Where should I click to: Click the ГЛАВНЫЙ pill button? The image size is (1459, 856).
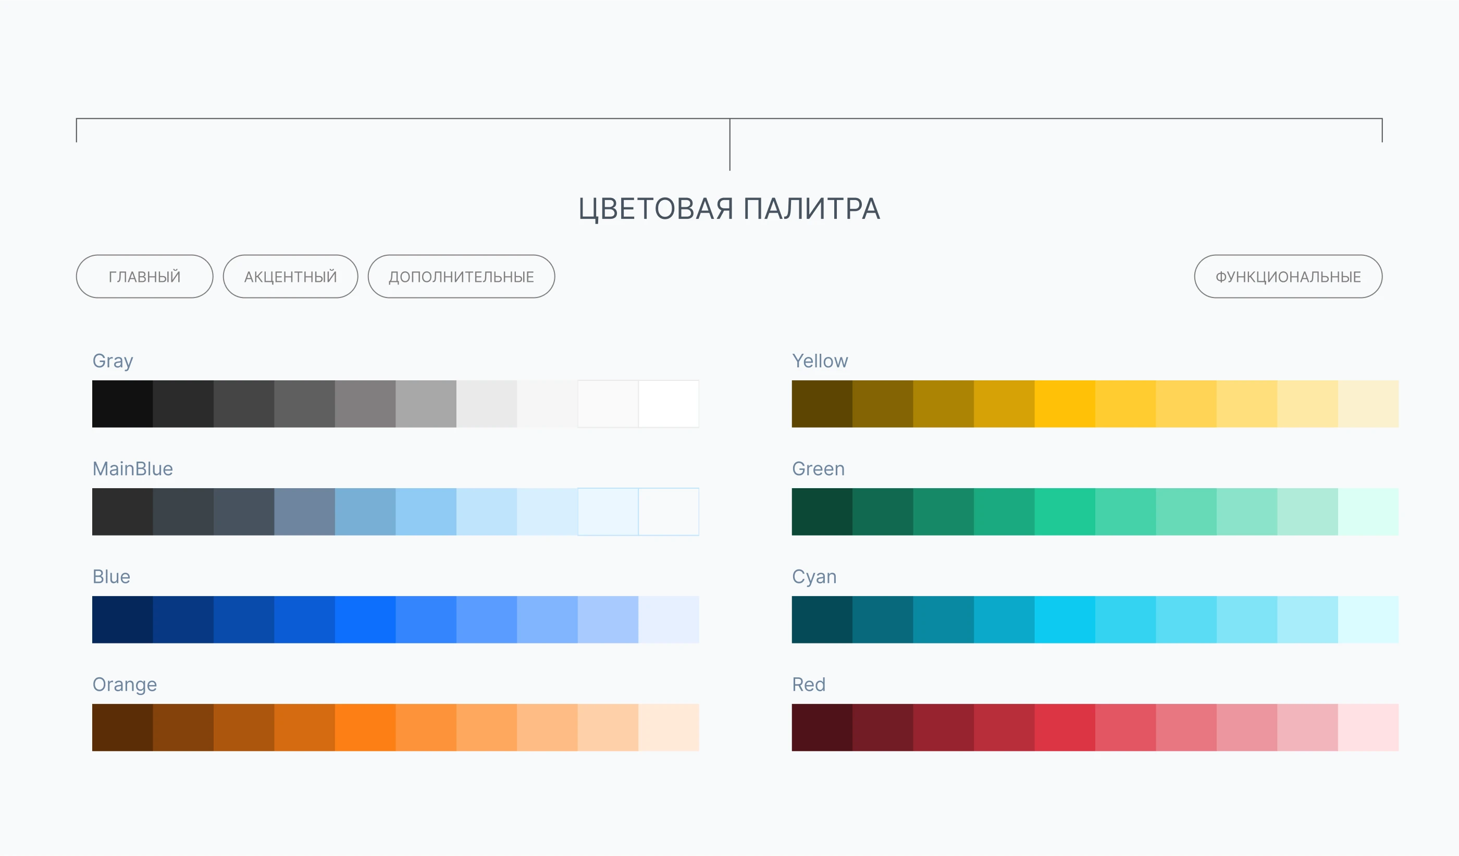tap(144, 277)
